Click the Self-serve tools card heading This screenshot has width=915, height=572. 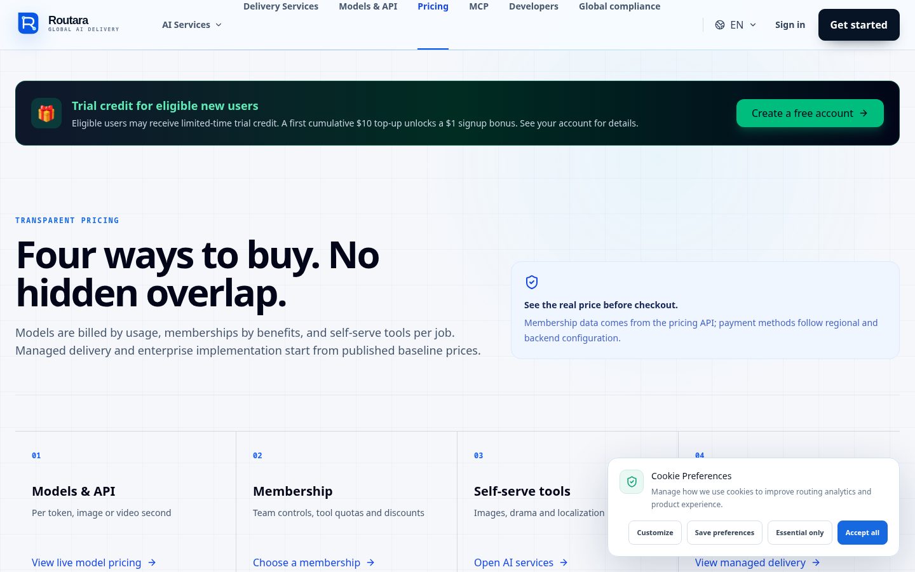[522, 491]
